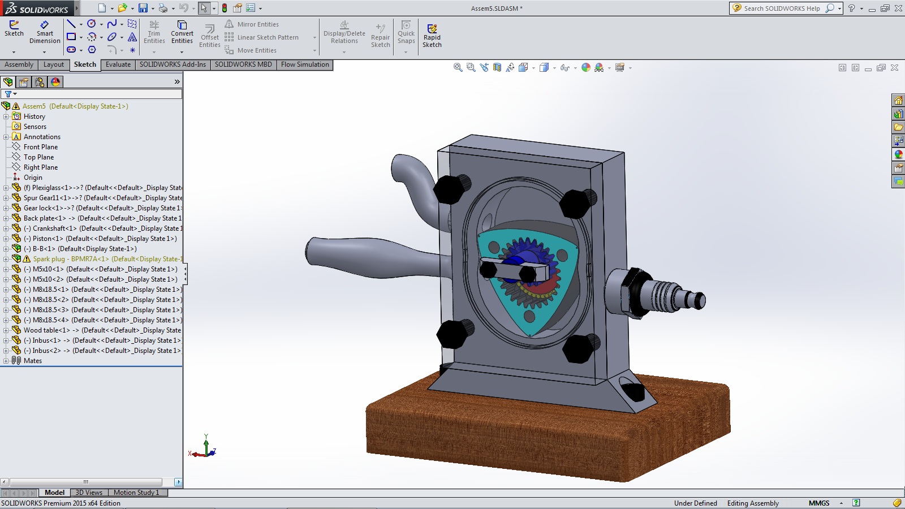Click Zoom to Area magnifier icon
The width and height of the screenshot is (905, 509).
click(471, 67)
